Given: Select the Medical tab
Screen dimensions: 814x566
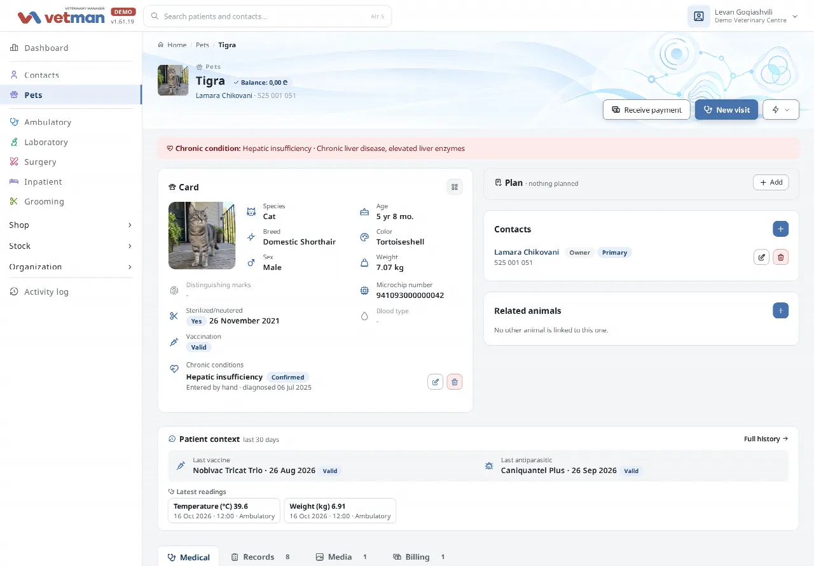Looking at the screenshot, I should [188, 556].
